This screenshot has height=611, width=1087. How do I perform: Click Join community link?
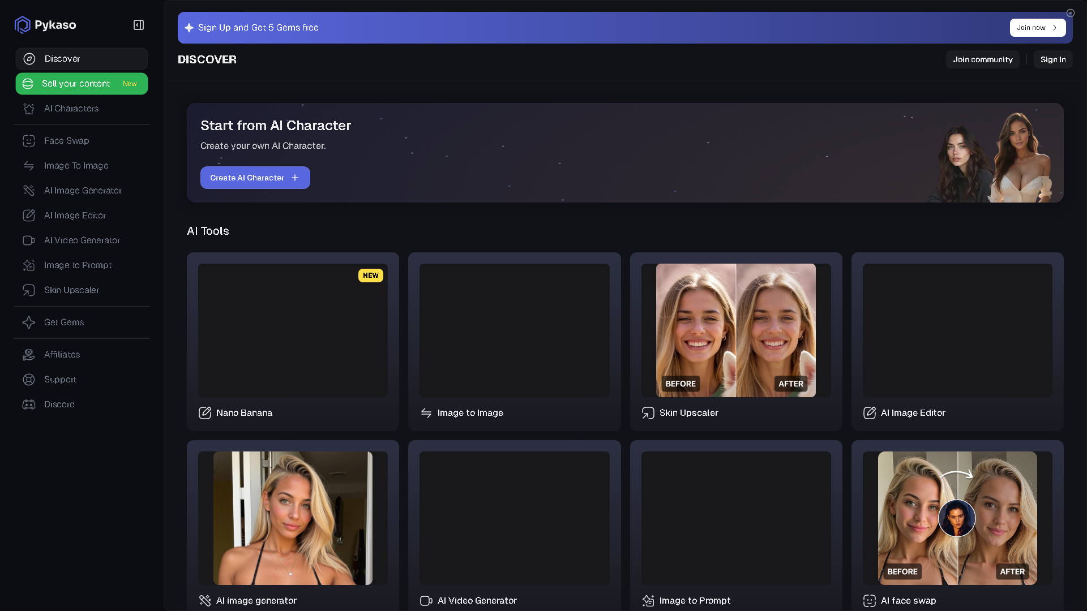pos(982,59)
